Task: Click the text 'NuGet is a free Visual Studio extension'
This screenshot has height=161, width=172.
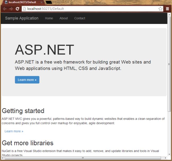Action: pyautogui.click(x=29, y=151)
